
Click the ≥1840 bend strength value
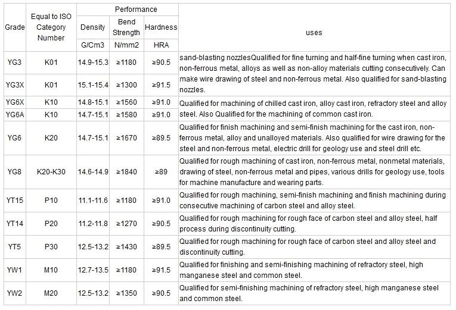click(x=126, y=172)
